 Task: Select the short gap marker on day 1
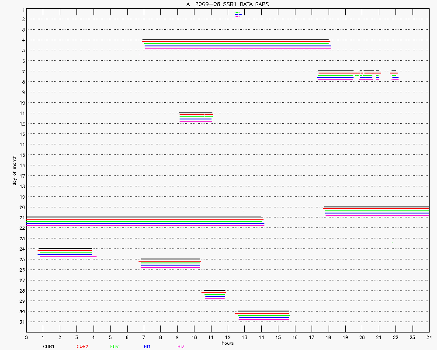pyautogui.click(x=237, y=14)
